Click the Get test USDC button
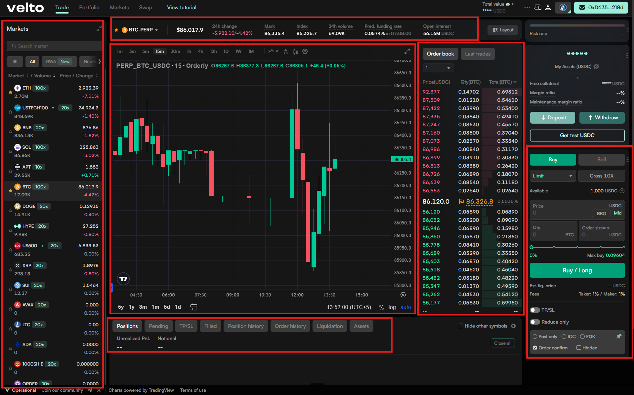Viewport: 634px width, 395px height. tap(577, 135)
